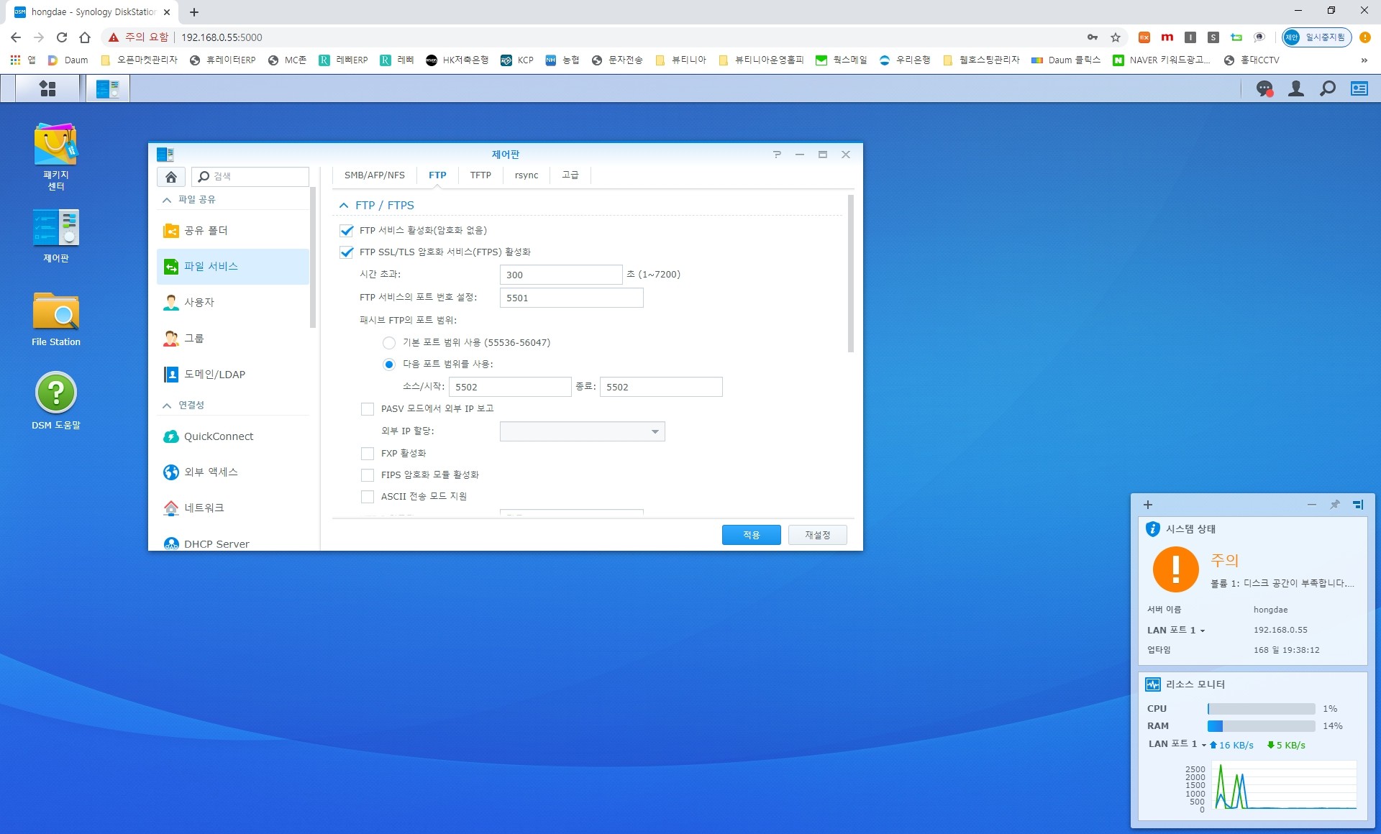1381x834 pixels.
Task: Add a widget with plus icon
Action: (x=1148, y=505)
